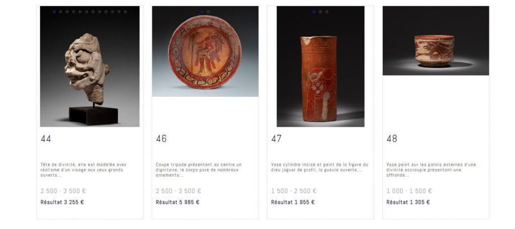The height and width of the screenshot is (229, 515).
Task: Open the 'Tête de divinité' description
Action: pos(83,170)
